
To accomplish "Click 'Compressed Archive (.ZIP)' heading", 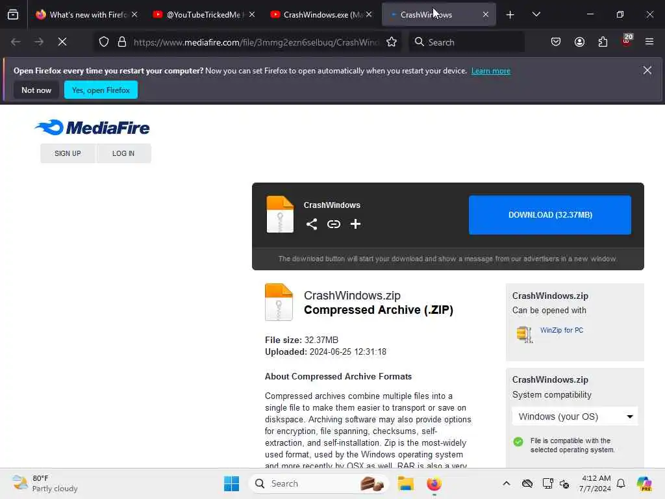I will point(379,310).
